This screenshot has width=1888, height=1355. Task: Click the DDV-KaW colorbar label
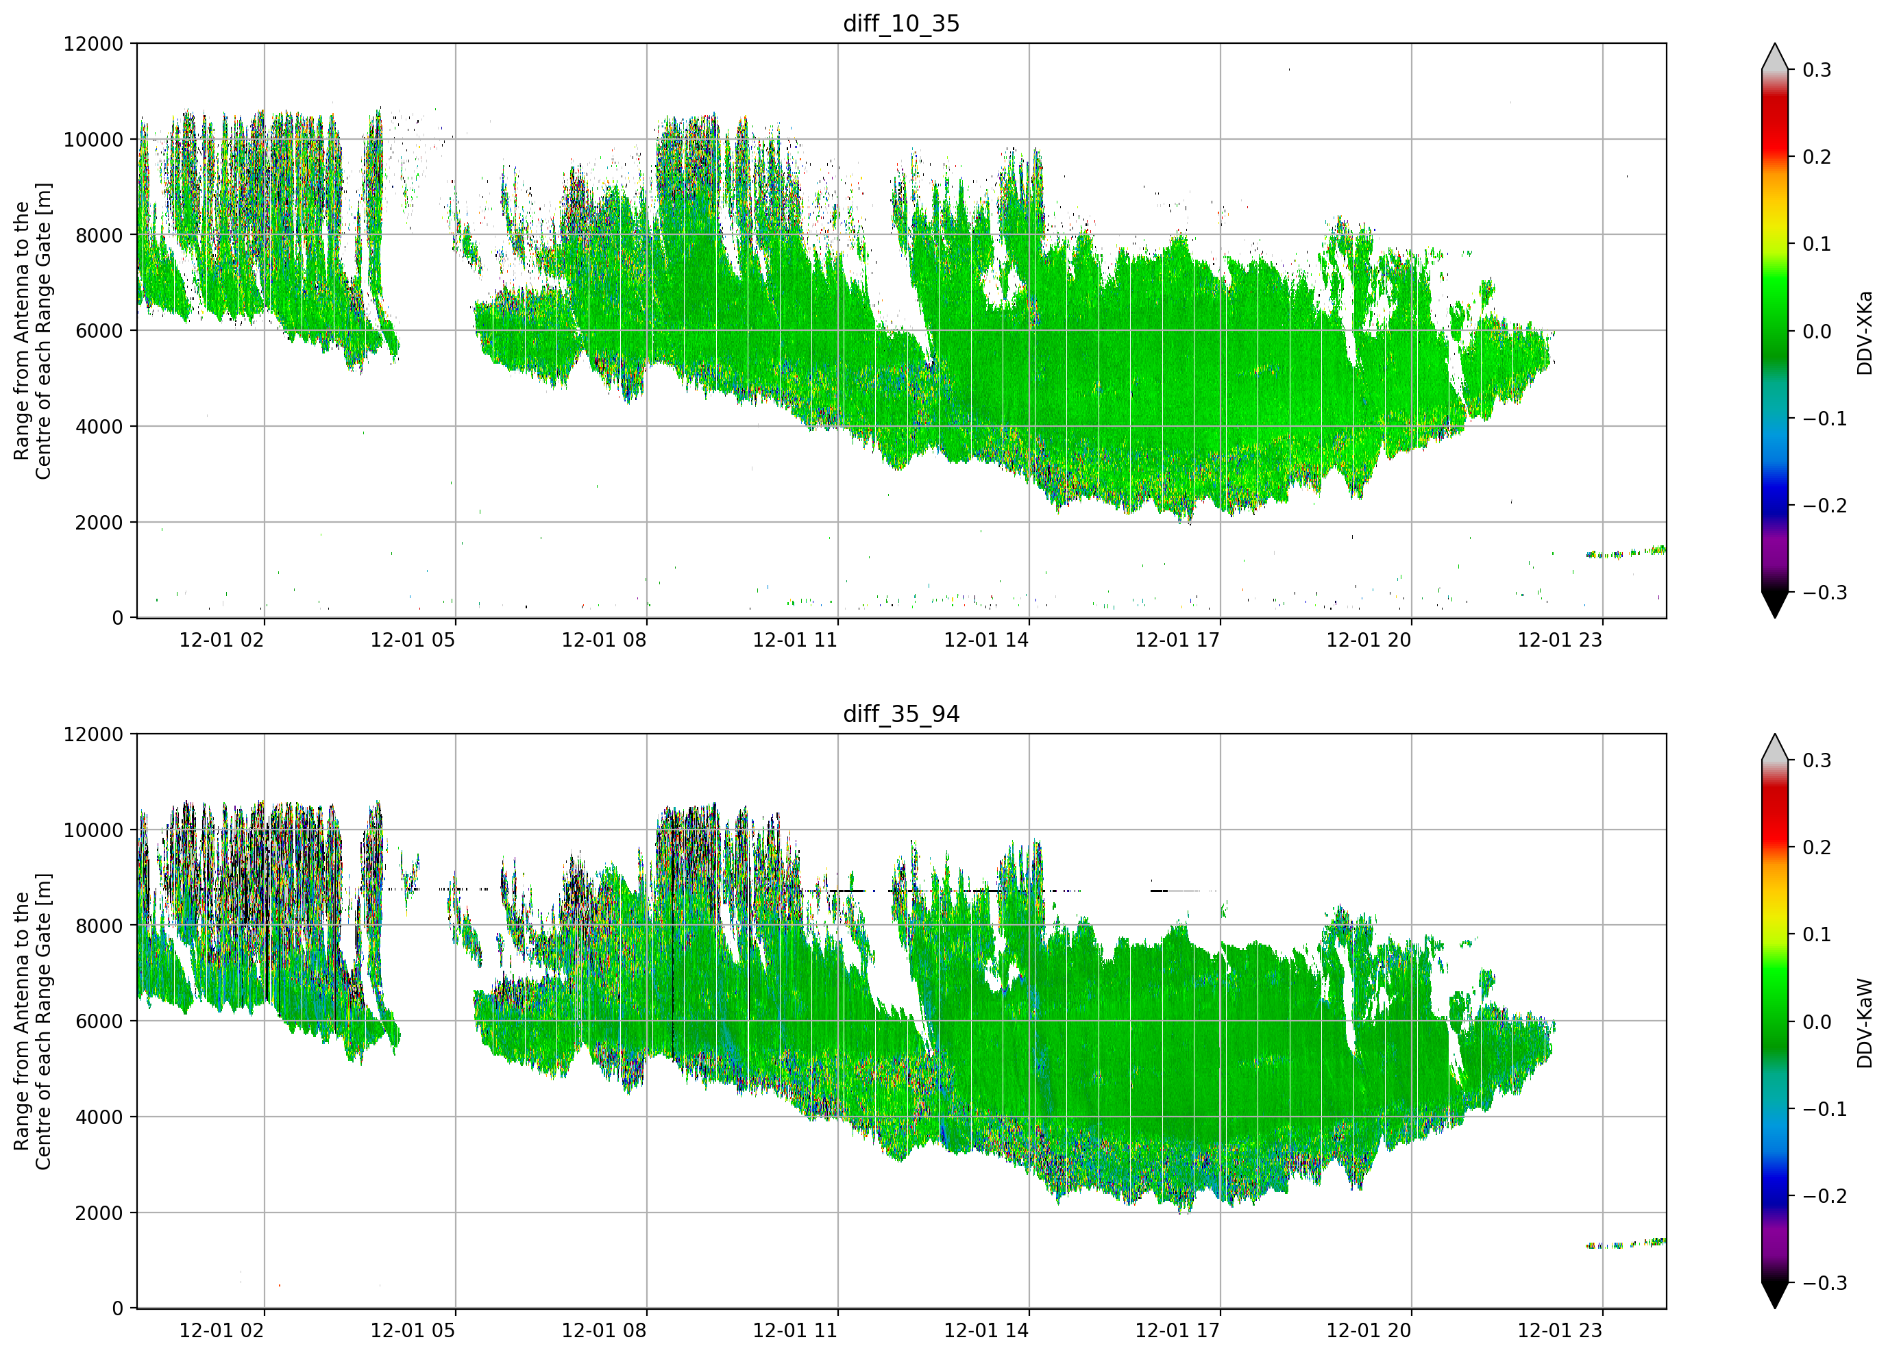pyautogui.click(x=1865, y=1023)
